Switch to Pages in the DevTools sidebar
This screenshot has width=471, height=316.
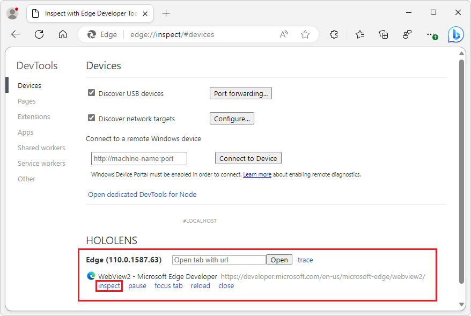(26, 101)
